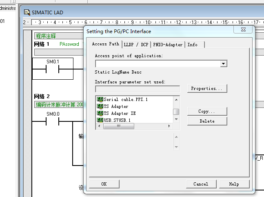
Task: Select the TS Adapter IE icon
Action: point(100,113)
